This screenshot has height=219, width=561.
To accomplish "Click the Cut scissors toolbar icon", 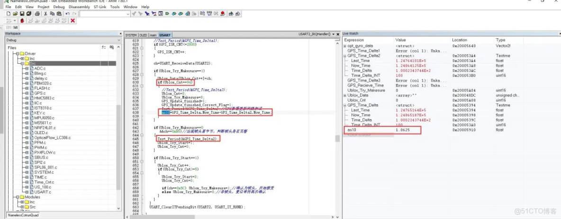I will pos(46,14).
